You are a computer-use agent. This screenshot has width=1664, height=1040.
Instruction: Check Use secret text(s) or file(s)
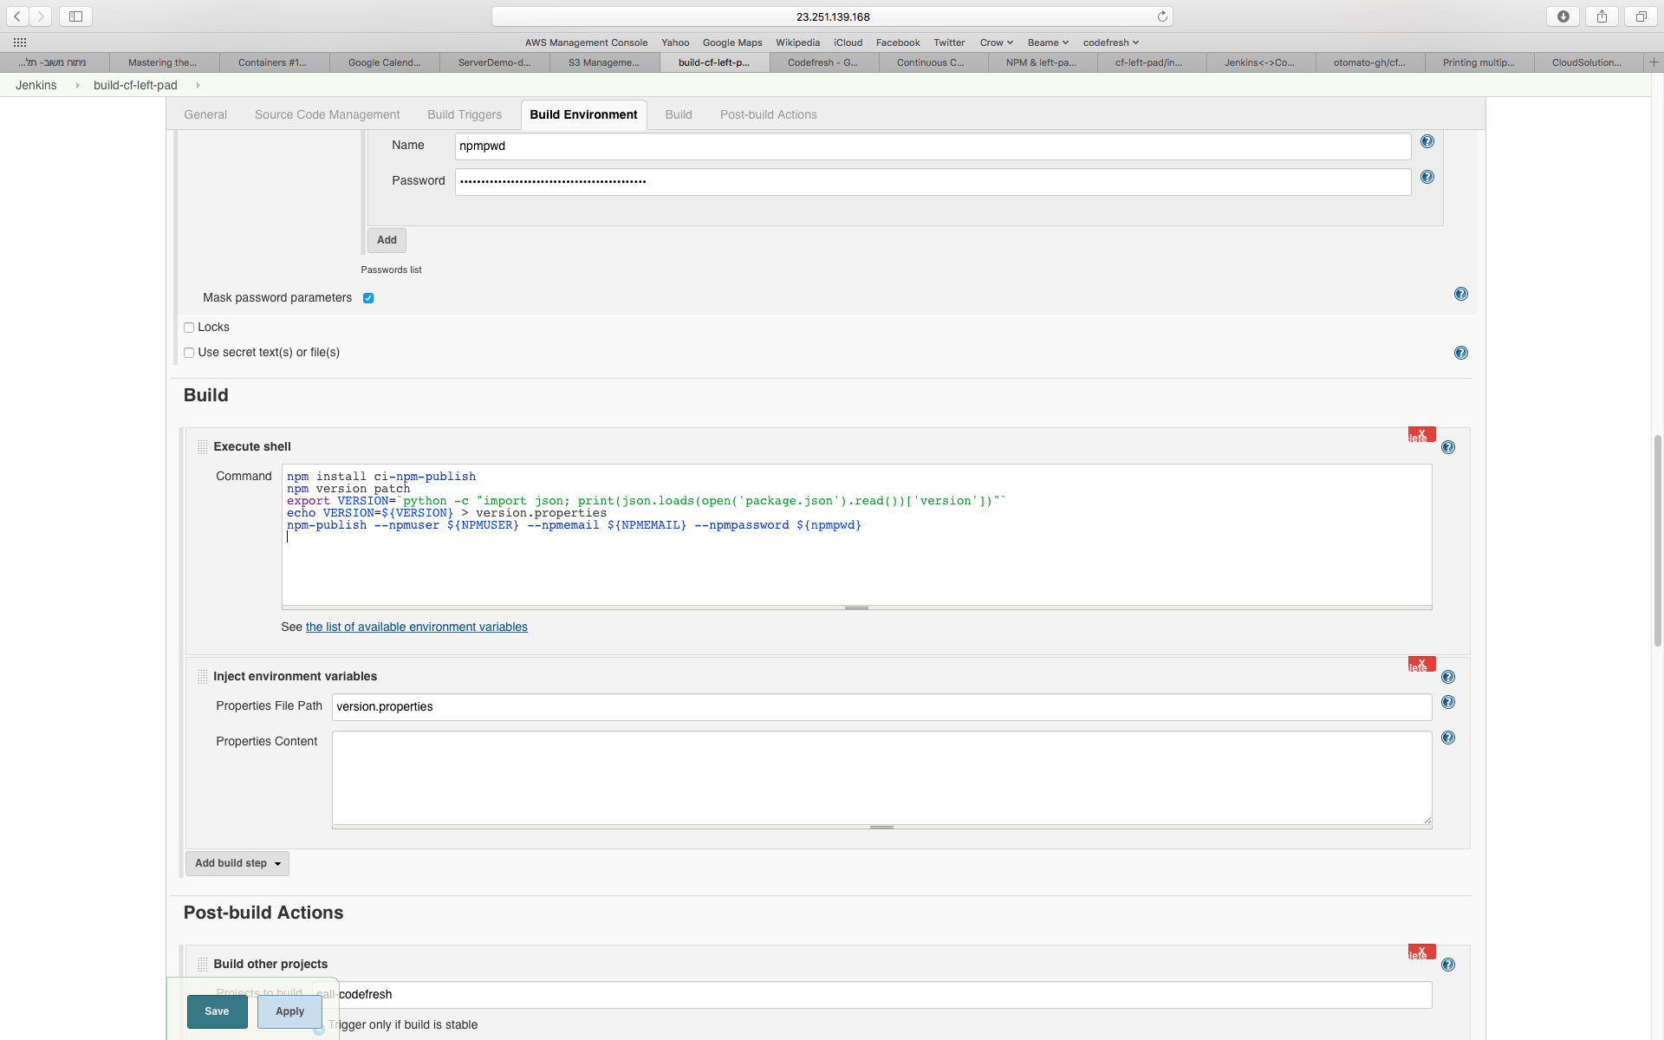(x=189, y=353)
